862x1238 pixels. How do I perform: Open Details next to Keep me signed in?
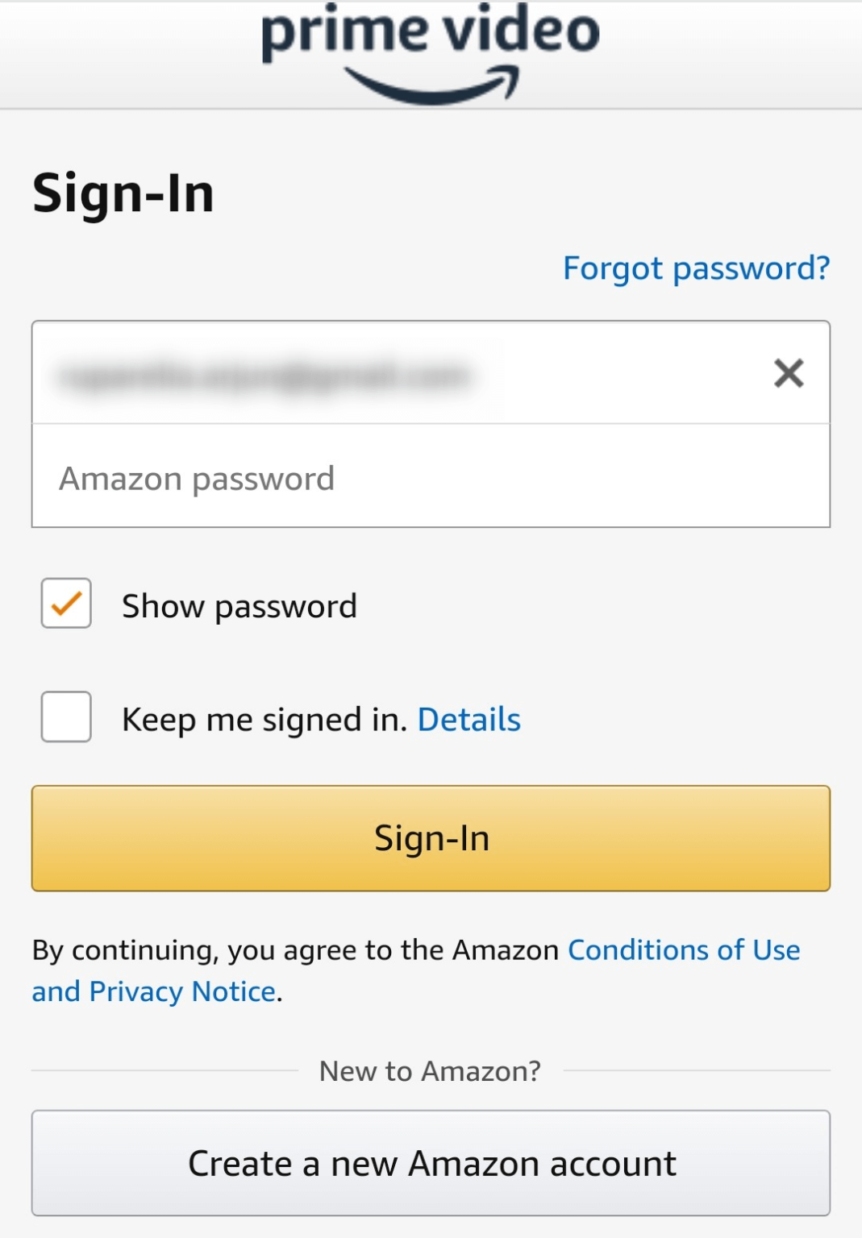(x=468, y=718)
